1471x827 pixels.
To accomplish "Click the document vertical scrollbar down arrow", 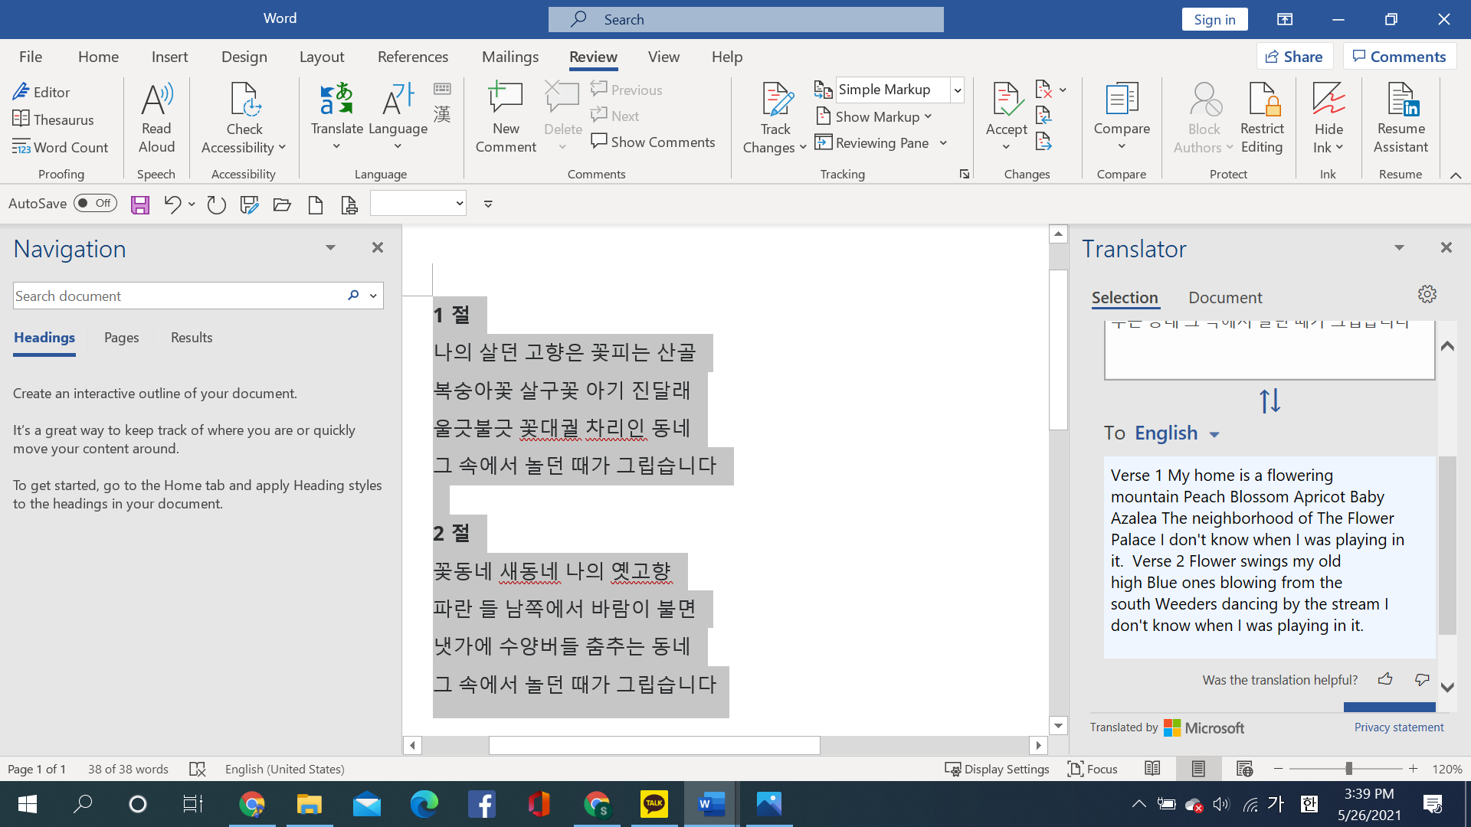I will coord(1058,725).
